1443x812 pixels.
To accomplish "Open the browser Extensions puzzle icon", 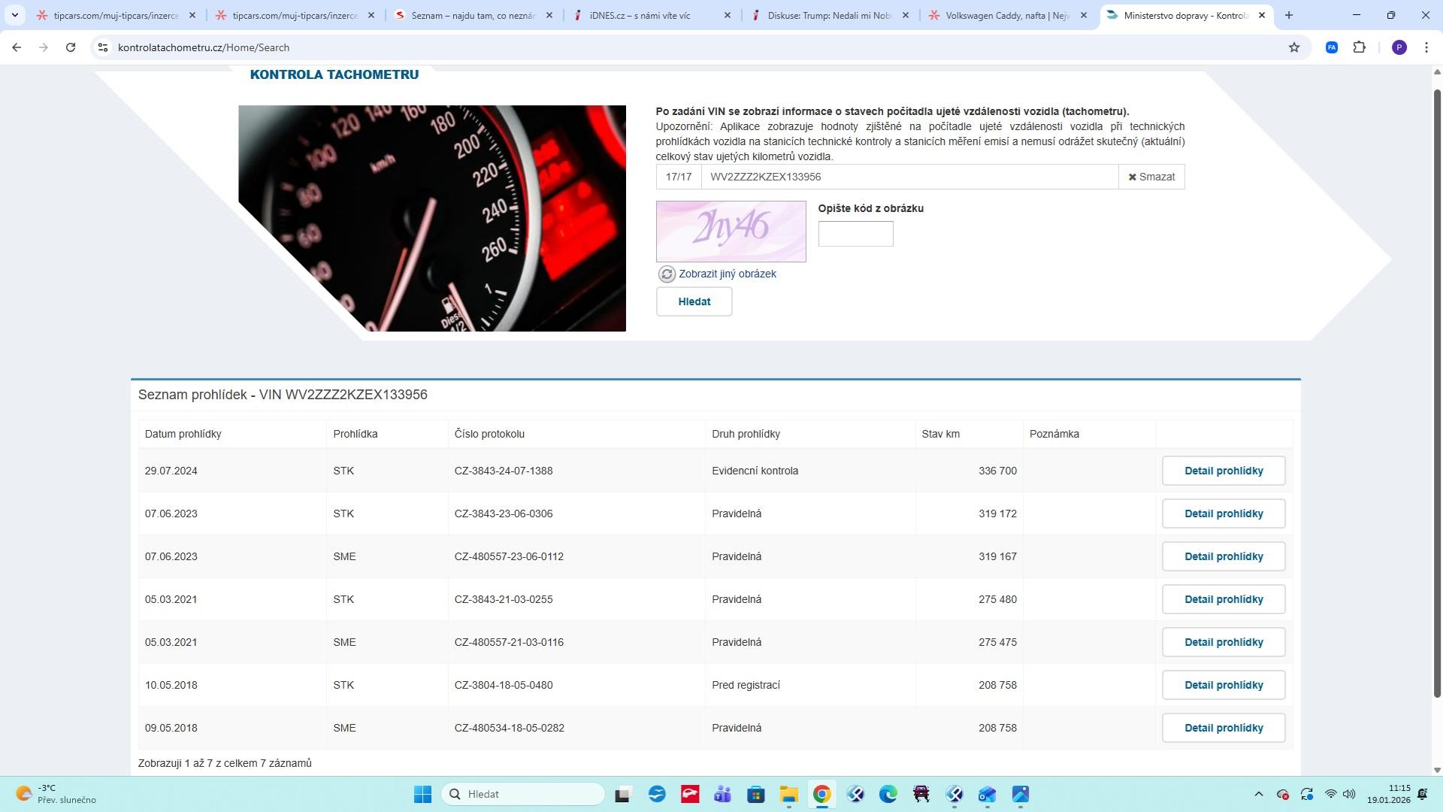I will [x=1359, y=47].
